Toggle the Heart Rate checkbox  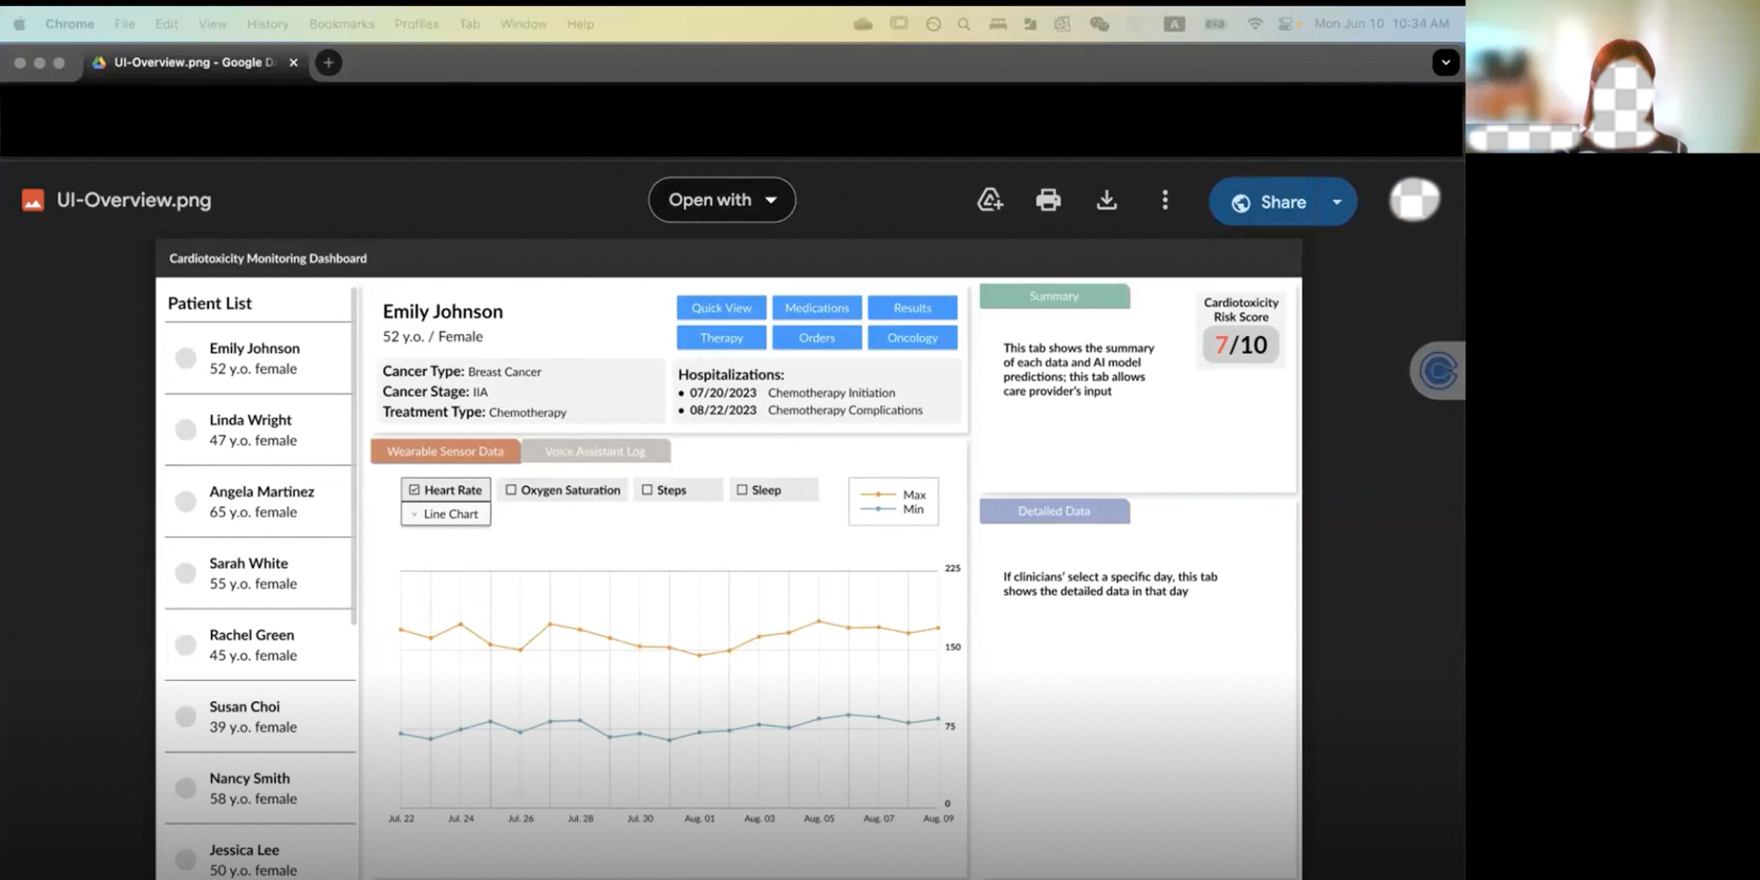[415, 490]
